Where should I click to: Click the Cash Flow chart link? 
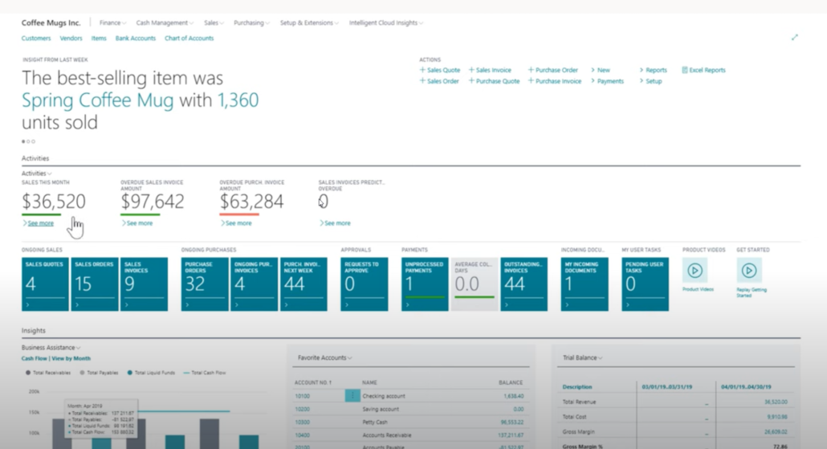pyautogui.click(x=35, y=358)
